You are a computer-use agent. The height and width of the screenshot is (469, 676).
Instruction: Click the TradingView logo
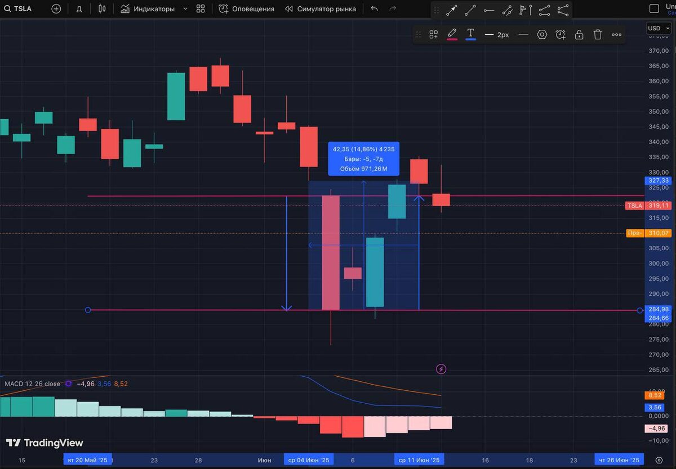tap(45, 443)
